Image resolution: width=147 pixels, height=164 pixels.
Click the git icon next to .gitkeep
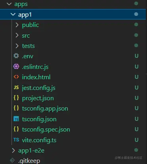click(12, 160)
